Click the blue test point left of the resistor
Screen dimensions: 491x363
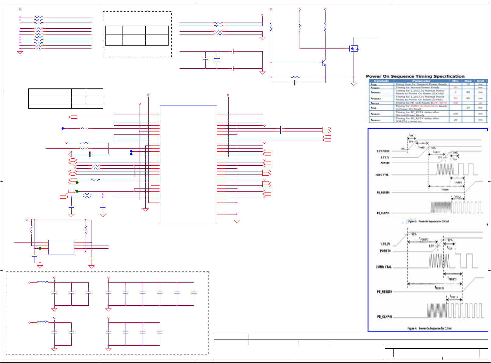point(63,128)
